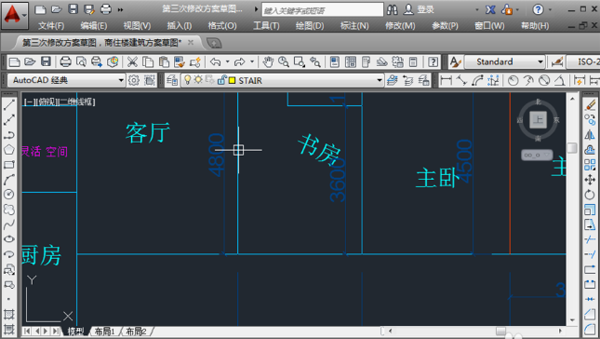Click the Cut scissors icon
The width and height of the screenshot is (600, 339).
(132, 61)
